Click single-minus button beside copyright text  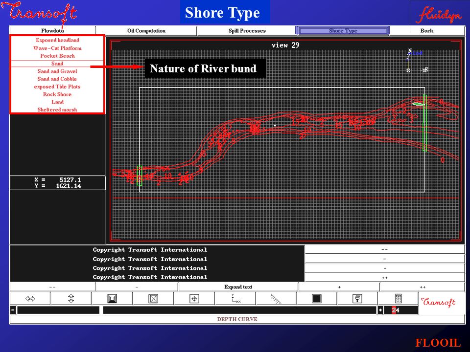click(x=385, y=259)
